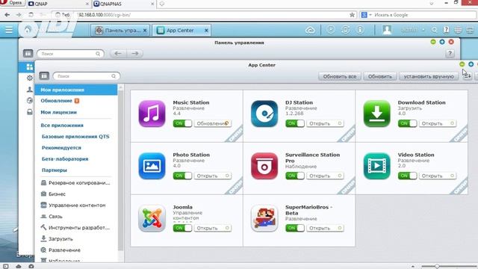Click Обновить все button
The height and width of the screenshot is (269, 478).
point(340,76)
